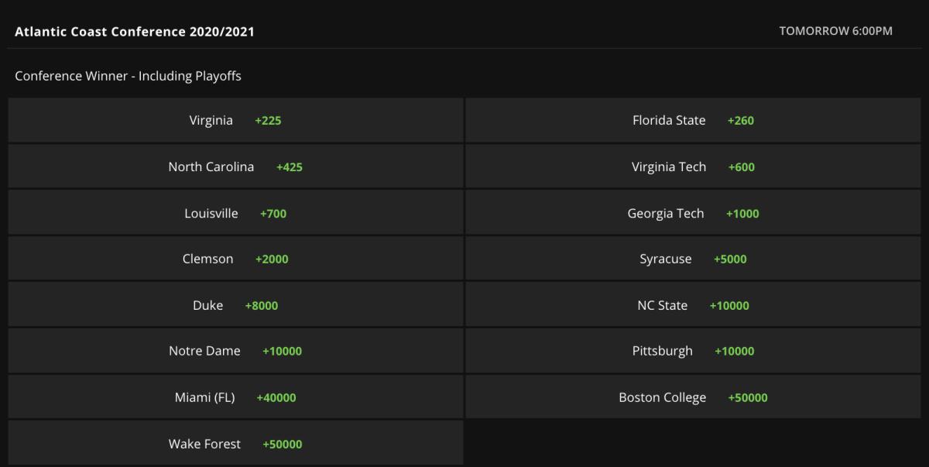Bet on Florida State at +260
This screenshot has height=467, width=929.
pyautogui.click(x=697, y=120)
